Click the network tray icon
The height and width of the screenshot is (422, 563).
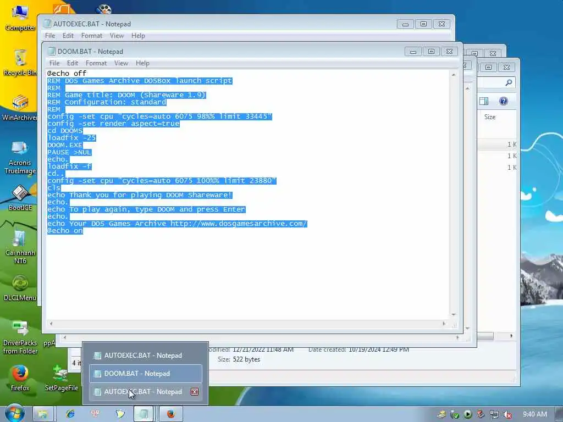(494, 415)
